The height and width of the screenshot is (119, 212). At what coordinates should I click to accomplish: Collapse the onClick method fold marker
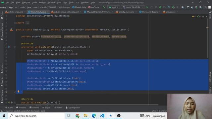pyautogui.click(x=15, y=102)
